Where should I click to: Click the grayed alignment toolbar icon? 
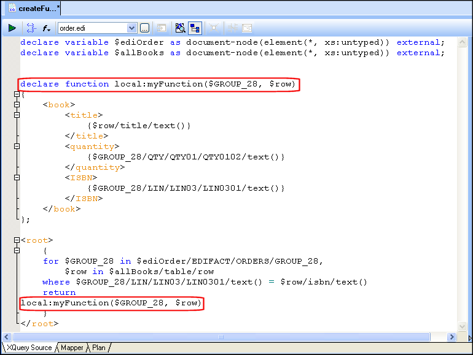tap(233, 28)
